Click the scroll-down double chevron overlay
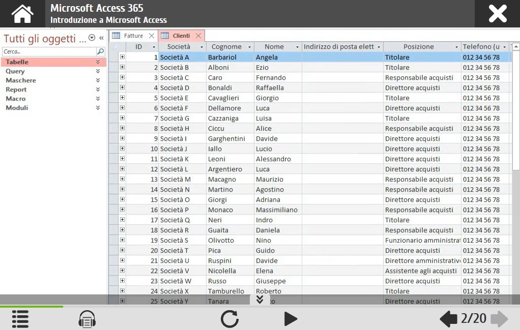 [x=259, y=299]
